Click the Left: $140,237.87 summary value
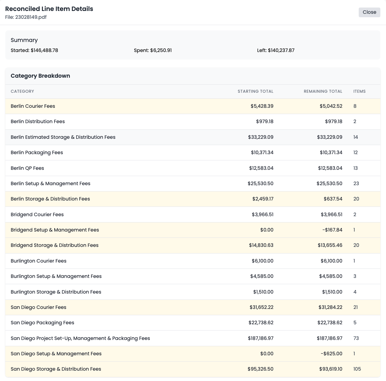Screen dimensions: 386x381 click(x=276, y=50)
